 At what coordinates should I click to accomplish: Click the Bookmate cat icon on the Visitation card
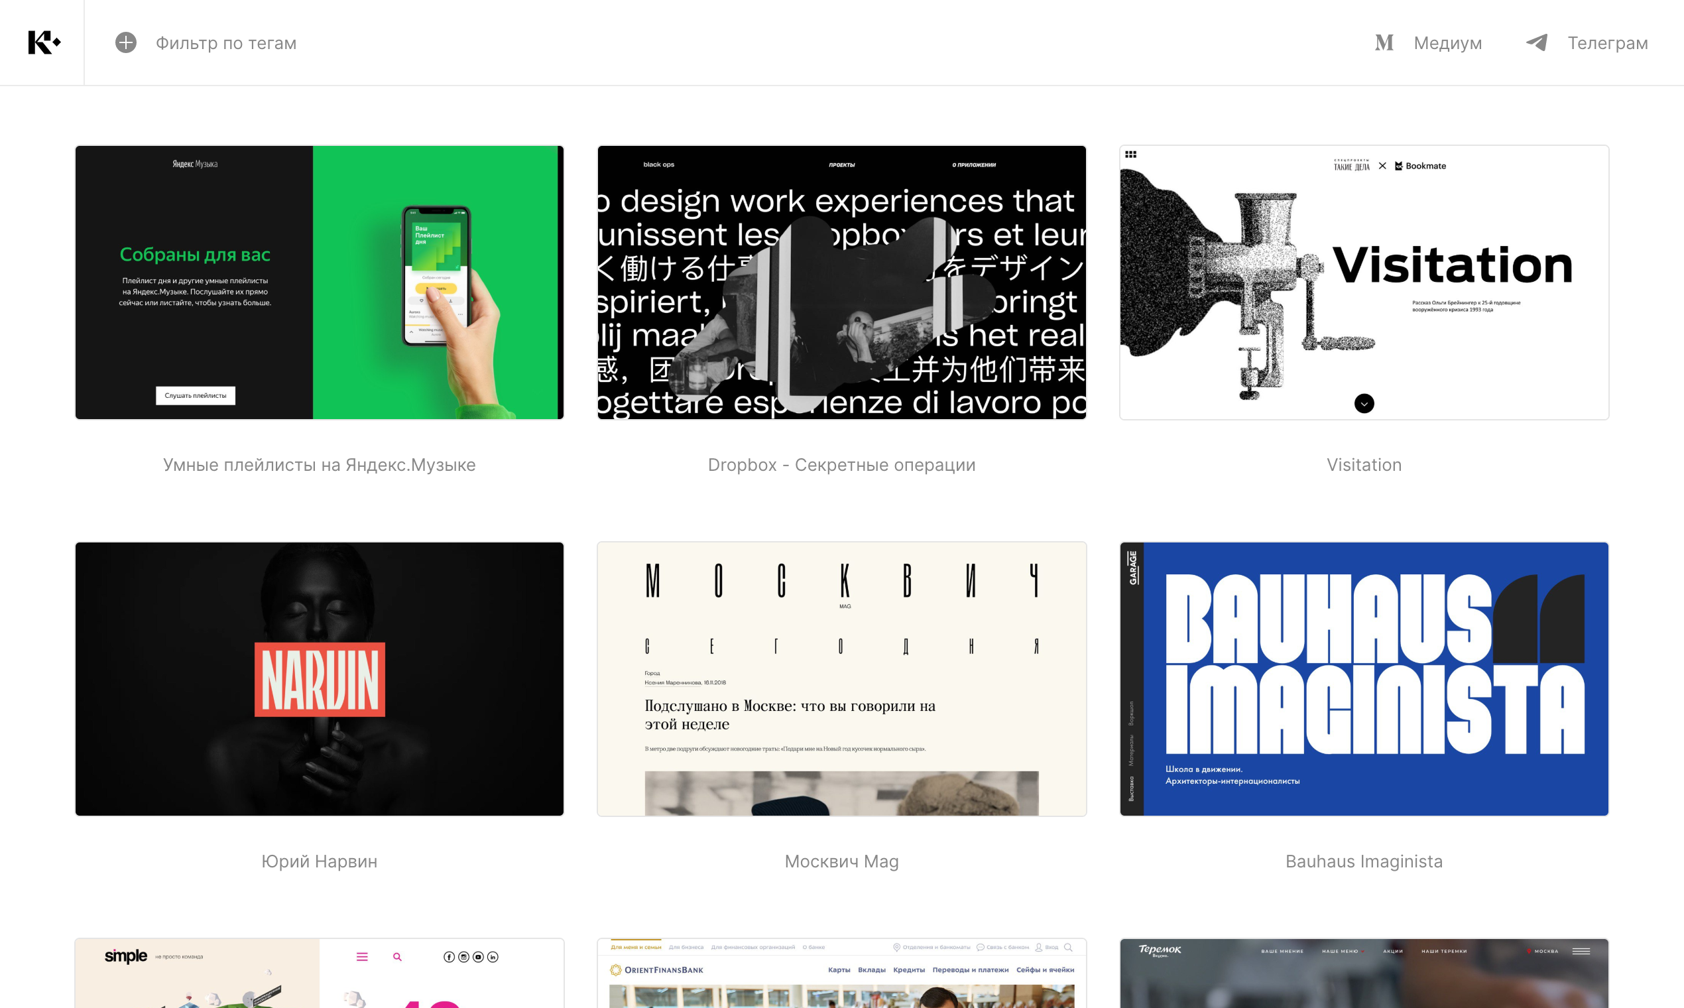(1398, 165)
